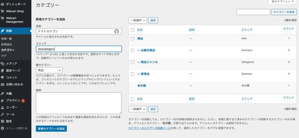Screen dimensions: 299x138
Task: Focus the 説明 description textarea
Action: click(x=78, y=103)
